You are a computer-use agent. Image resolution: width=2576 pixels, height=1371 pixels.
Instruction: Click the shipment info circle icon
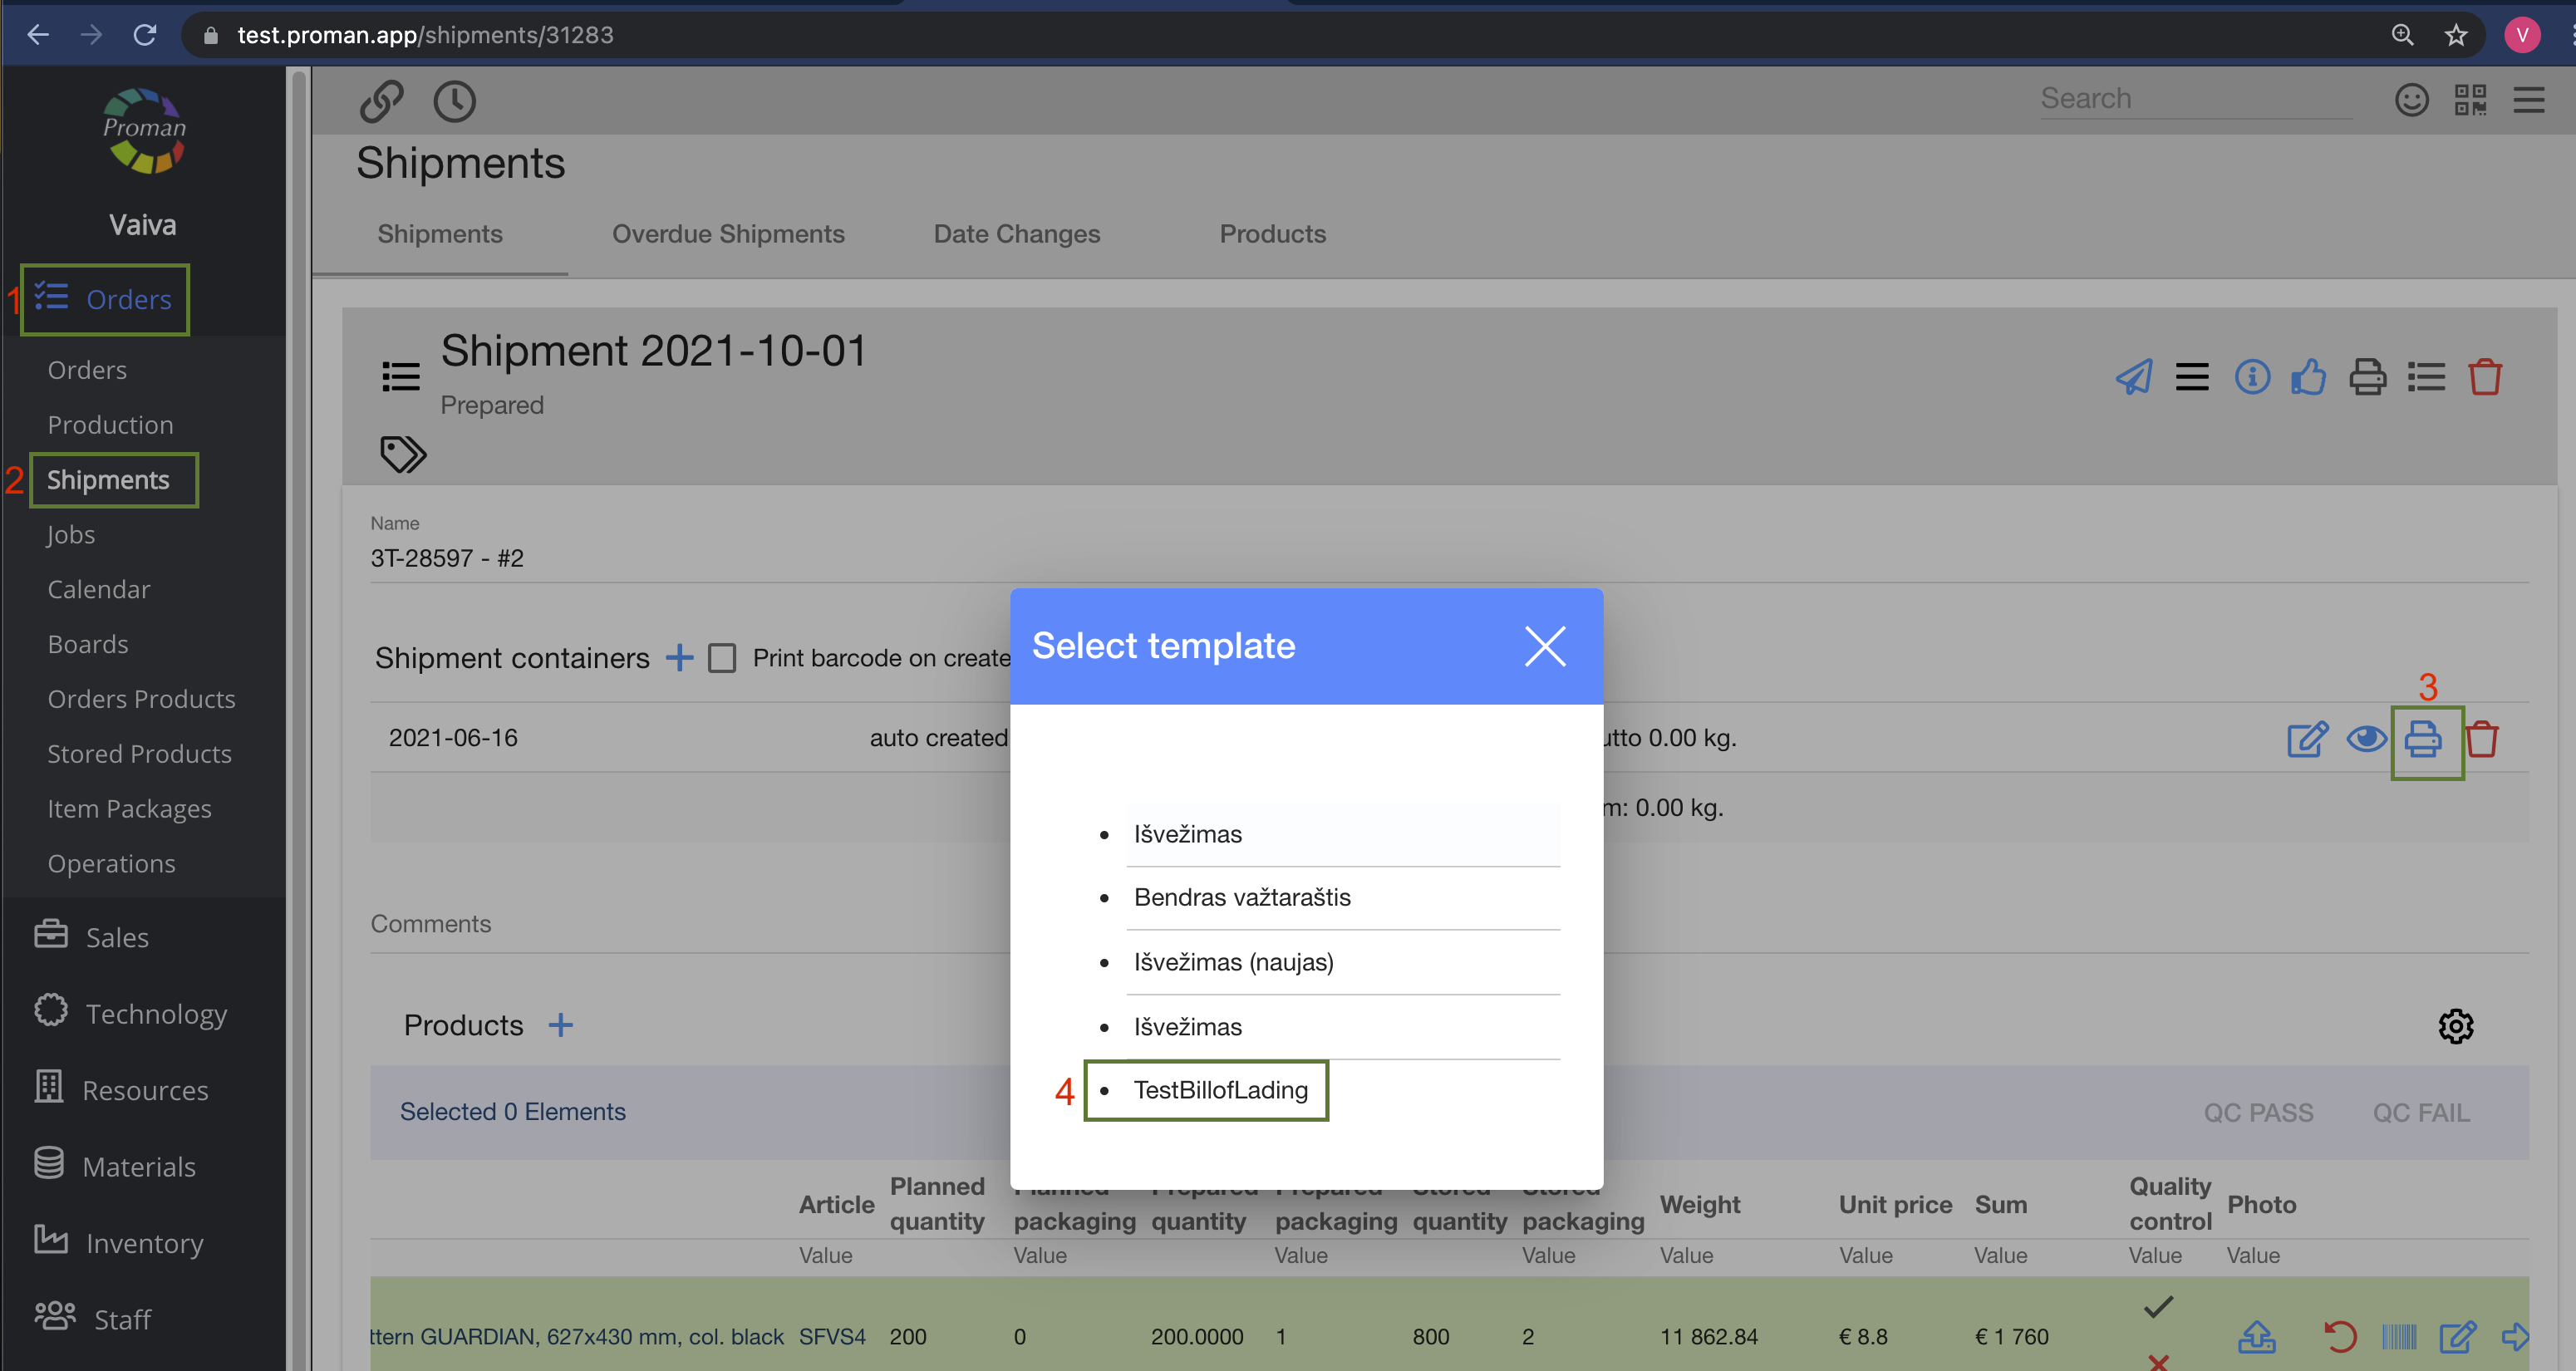point(2252,377)
